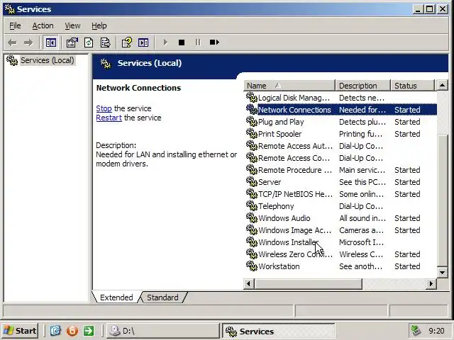Click gear icon beside Windows Installer

[x=252, y=242]
